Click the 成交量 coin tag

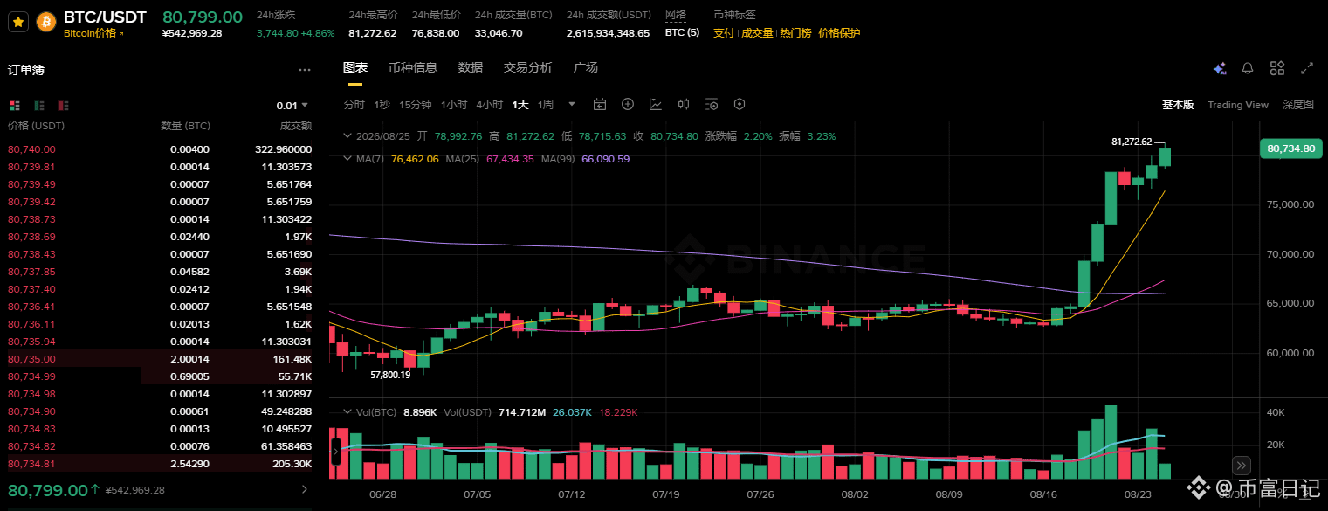(757, 33)
